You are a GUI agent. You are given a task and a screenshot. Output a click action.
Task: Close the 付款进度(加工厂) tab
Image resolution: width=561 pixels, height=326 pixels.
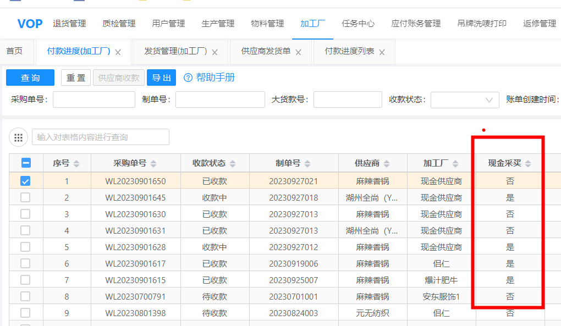[118, 52]
